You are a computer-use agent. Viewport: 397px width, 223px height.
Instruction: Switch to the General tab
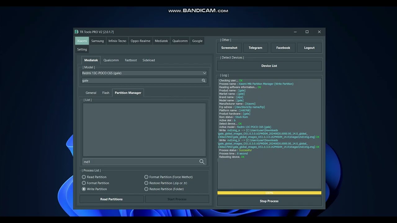click(91, 93)
